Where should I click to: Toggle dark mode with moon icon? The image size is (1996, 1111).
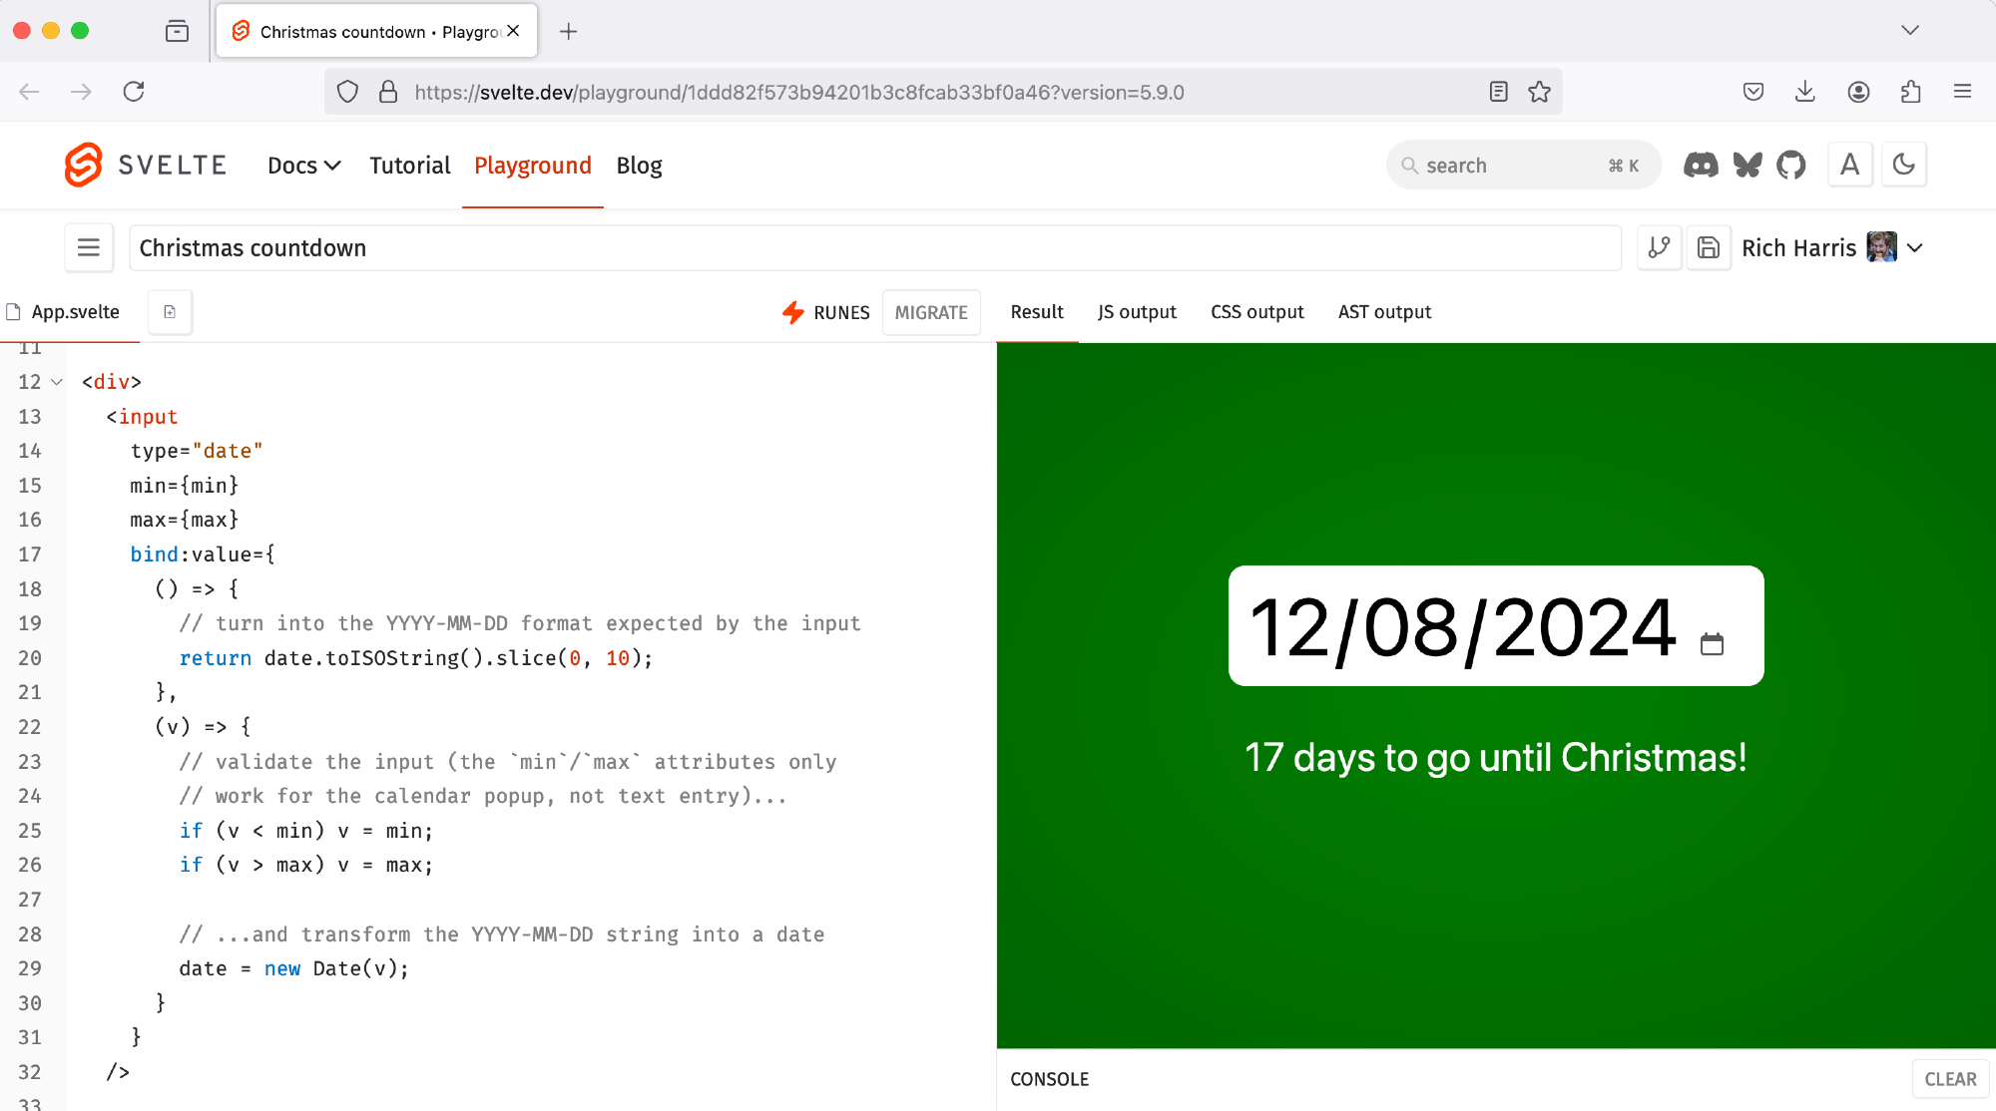[1903, 165]
